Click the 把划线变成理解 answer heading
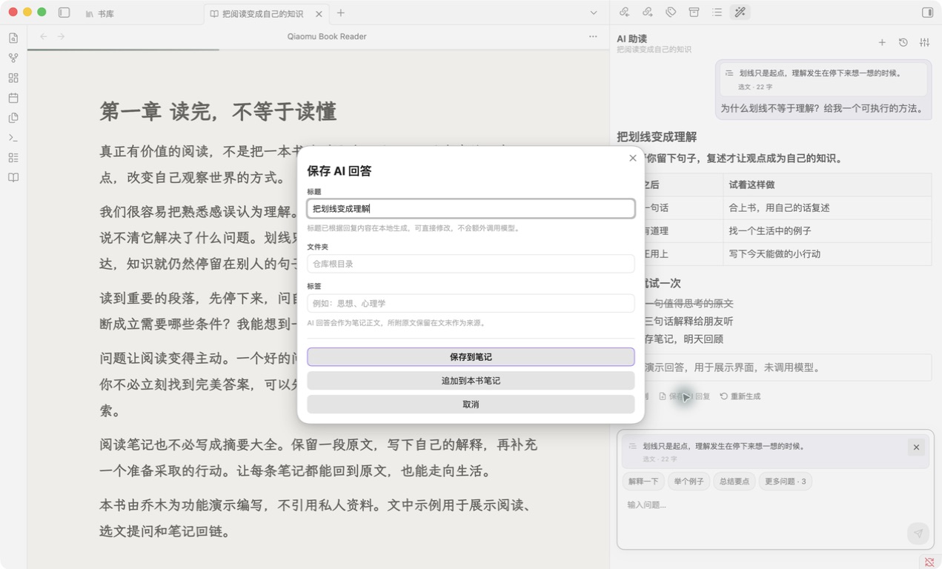 (x=657, y=137)
